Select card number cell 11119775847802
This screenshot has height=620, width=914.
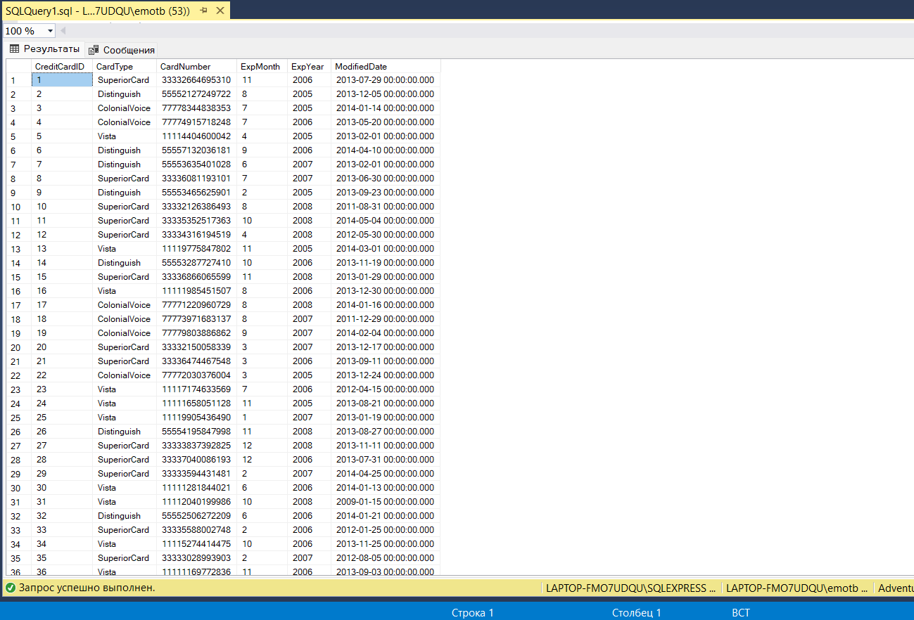196,249
